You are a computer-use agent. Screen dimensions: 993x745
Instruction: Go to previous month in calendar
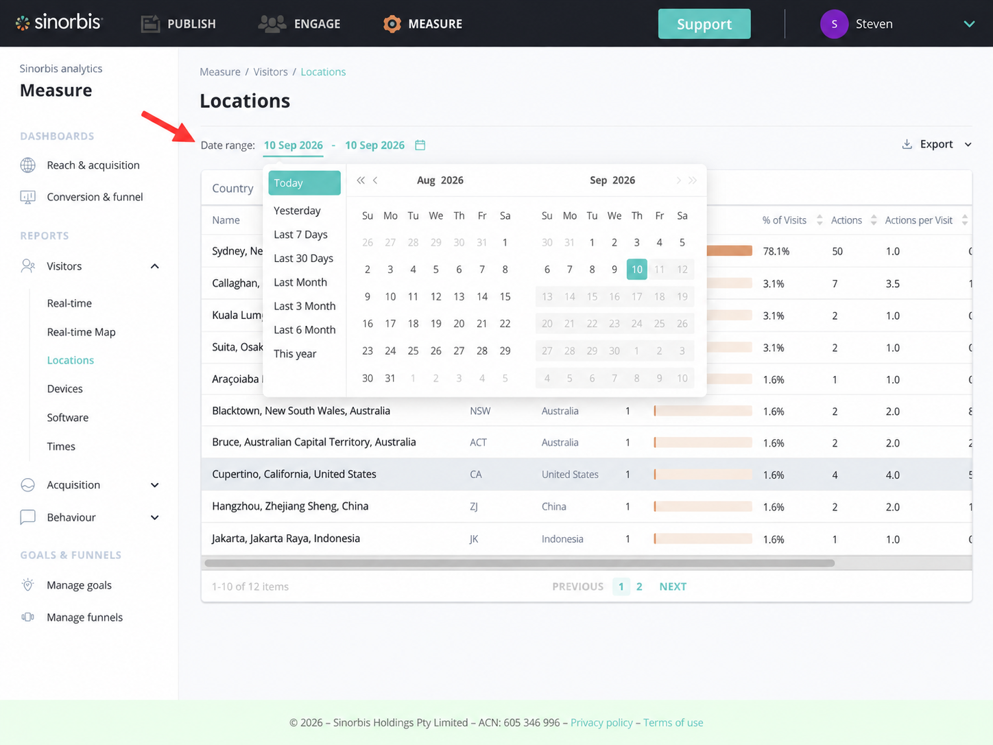pos(375,180)
